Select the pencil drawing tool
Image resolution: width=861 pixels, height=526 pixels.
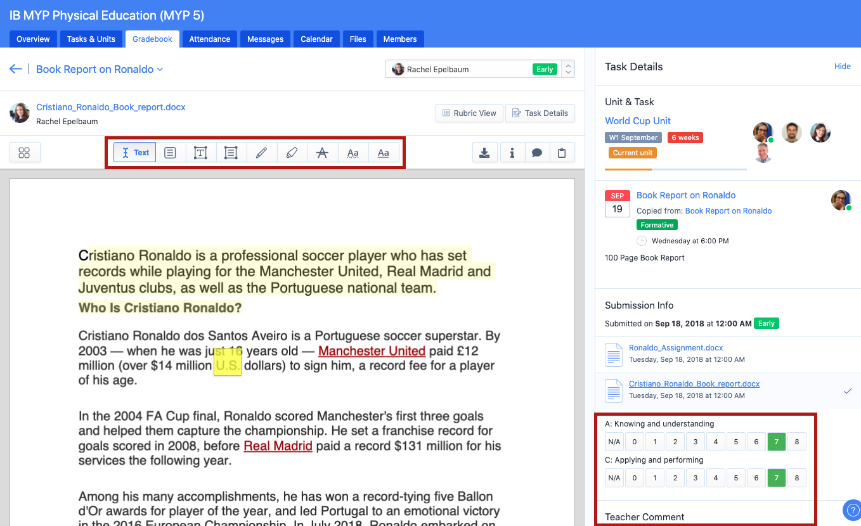click(x=261, y=153)
